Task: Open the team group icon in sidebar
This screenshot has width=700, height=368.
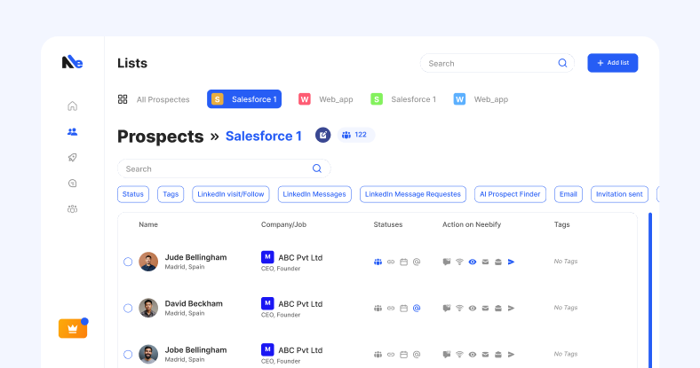Action: coord(72,209)
